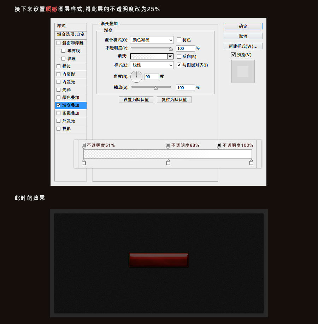Enable 斜面和浮雕 style checkbox
Screen dimensions: 318x324
(x=59, y=43)
